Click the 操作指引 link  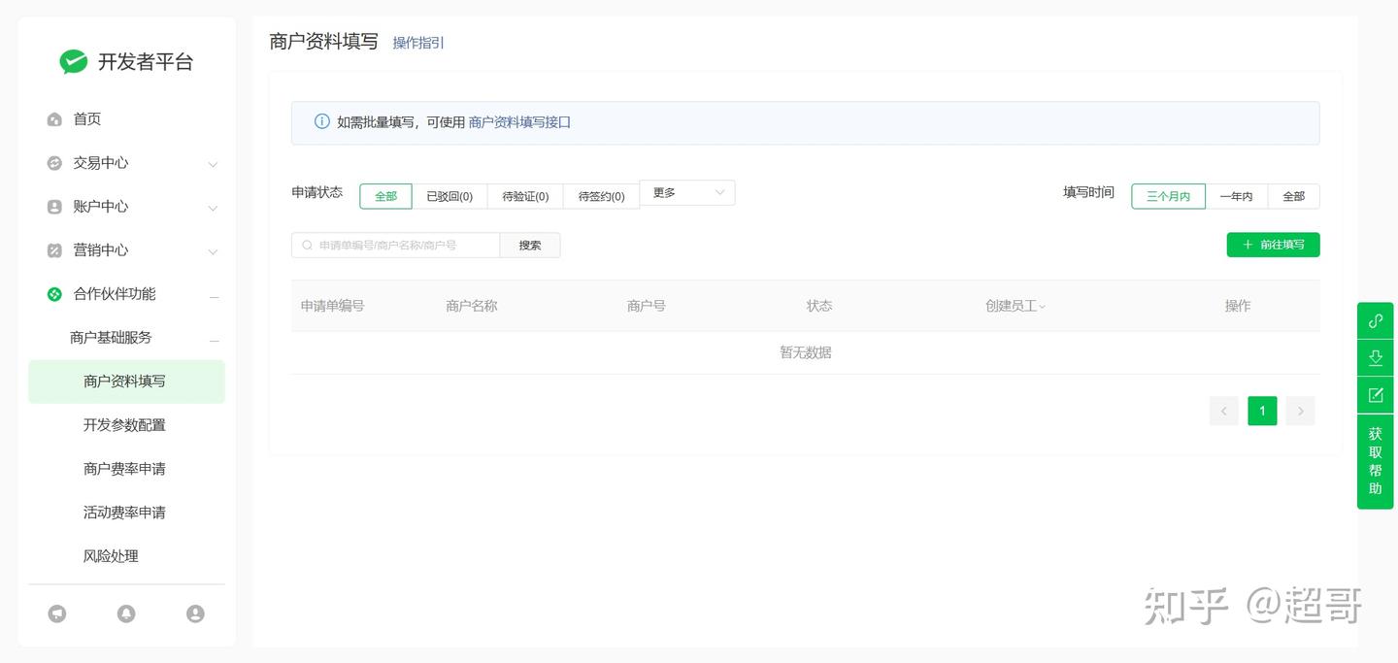418,43
